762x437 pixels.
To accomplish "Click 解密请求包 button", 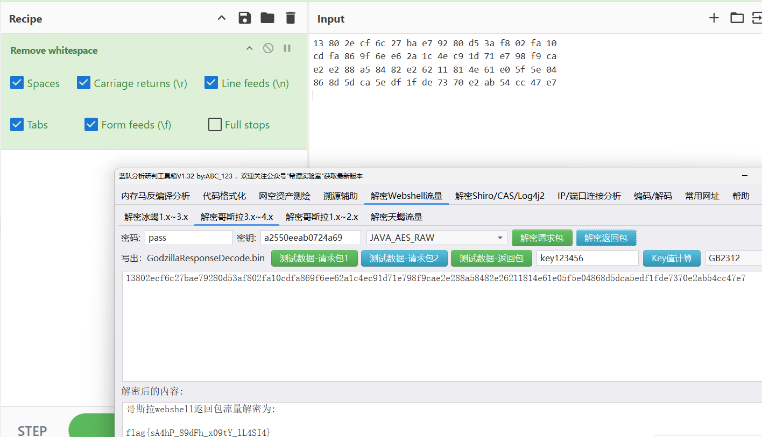I will pos(542,238).
